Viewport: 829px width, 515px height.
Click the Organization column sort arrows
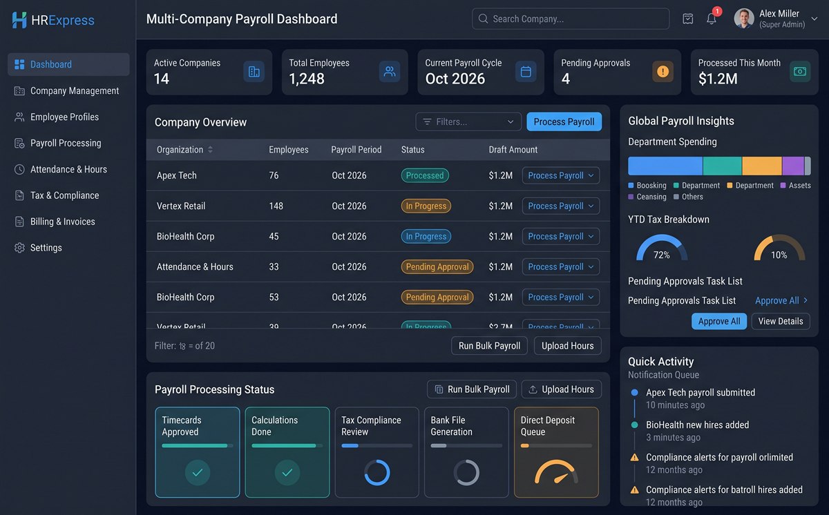[210, 150]
